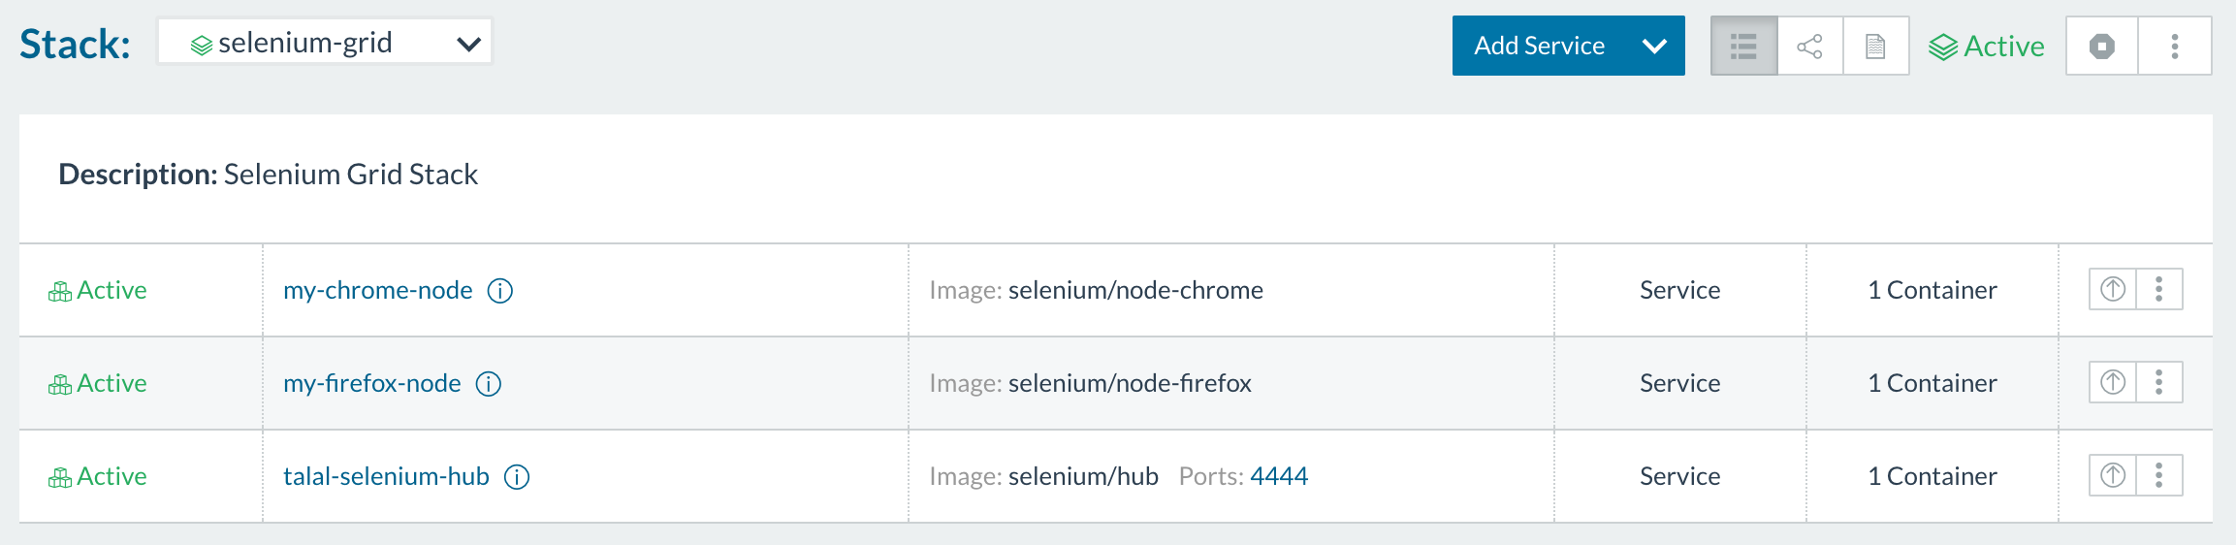Expand the Add Service dropdown arrow

[x=1654, y=46]
